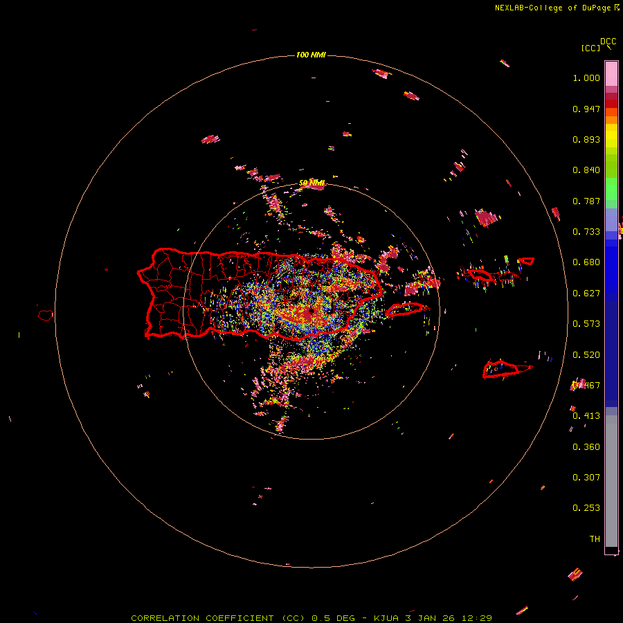Click the 12:29 timestamp in caption
623x623 pixels.
coord(477,618)
